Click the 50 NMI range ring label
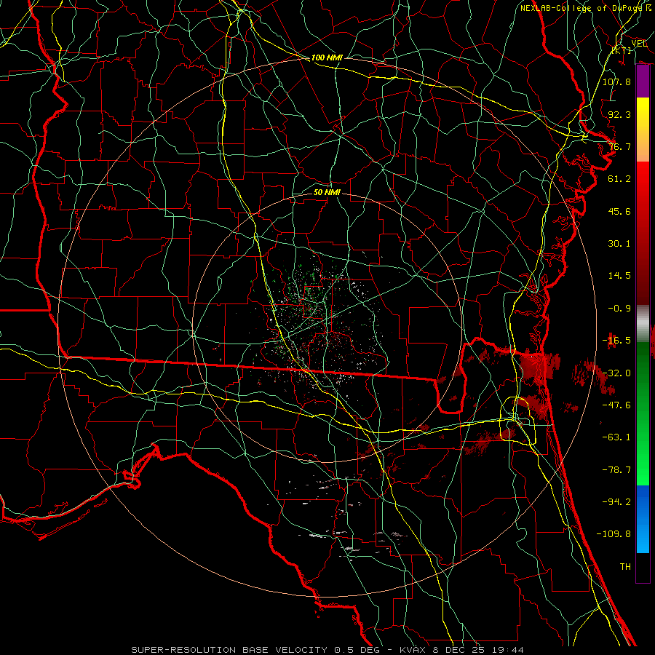655x655 pixels. [x=327, y=192]
